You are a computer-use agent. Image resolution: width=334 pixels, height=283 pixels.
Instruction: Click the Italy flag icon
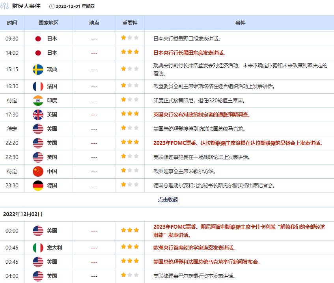(x=38, y=248)
